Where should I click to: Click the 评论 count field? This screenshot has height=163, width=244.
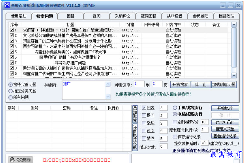tap(164, 131)
